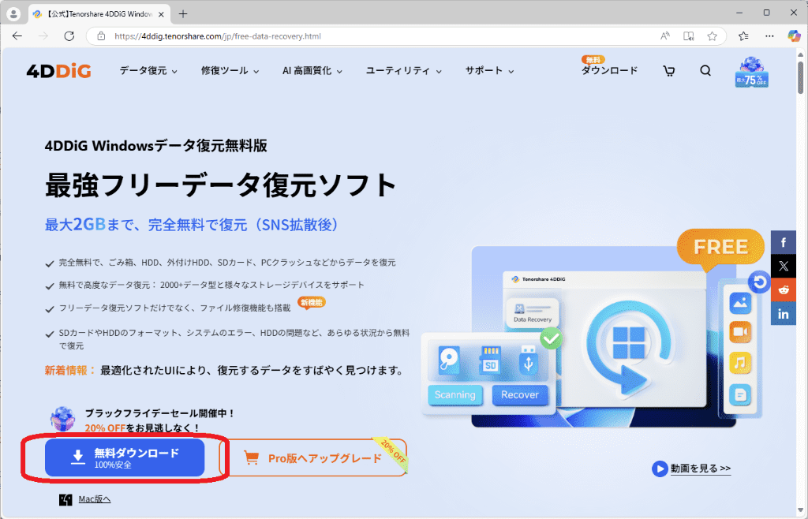This screenshot has width=808, height=519.
Task: Share the page on Facebook
Action: pos(784,242)
